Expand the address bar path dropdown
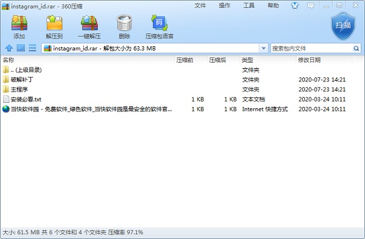365x239 pixels. pyautogui.click(x=263, y=49)
